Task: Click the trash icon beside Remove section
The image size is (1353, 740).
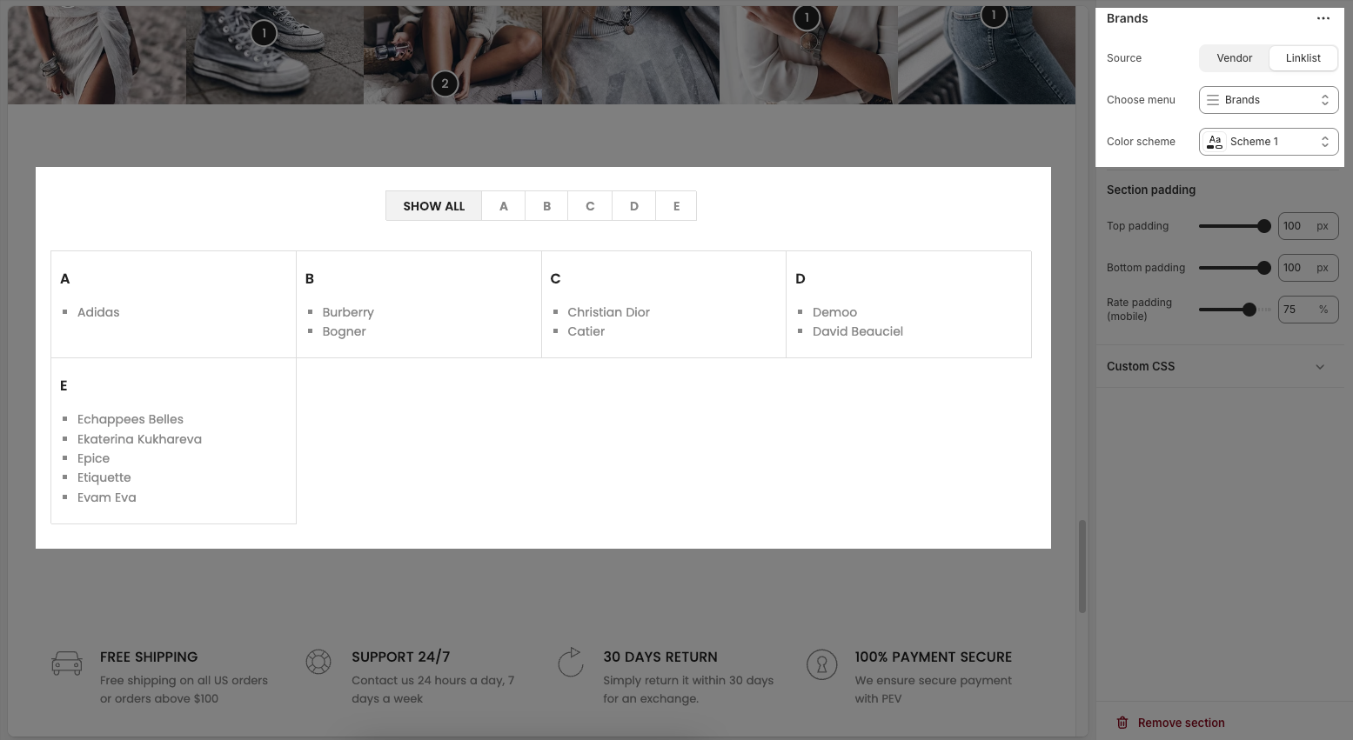Action: click(1122, 723)
